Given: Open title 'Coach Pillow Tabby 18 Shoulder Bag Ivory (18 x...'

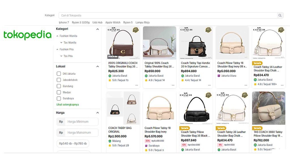Looking at the screenshot, I should click(232, 65).
